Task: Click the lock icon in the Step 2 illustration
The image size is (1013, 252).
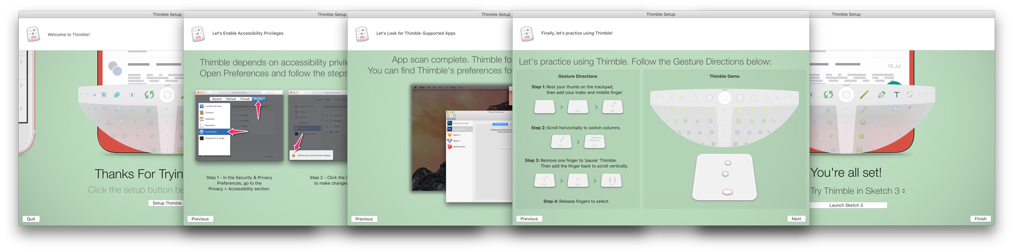Action: pos(293,155)
